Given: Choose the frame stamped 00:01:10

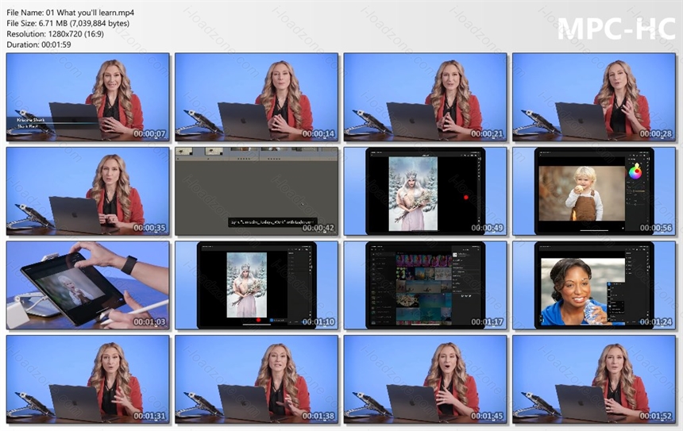Looking at the screenshot, I should 257,285.
